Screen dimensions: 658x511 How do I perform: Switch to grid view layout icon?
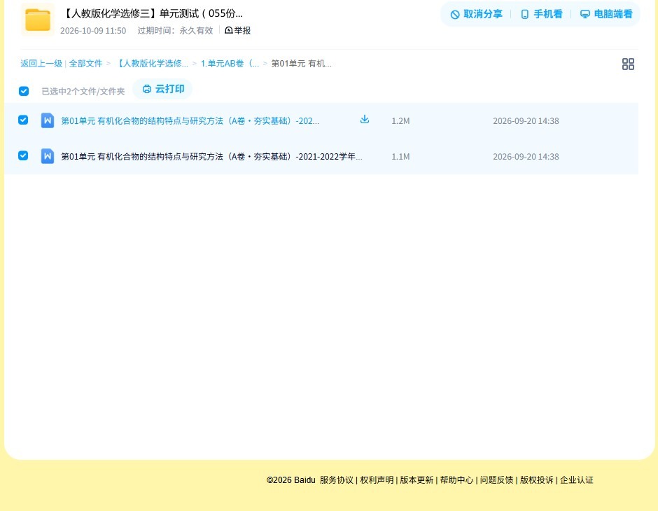coord(628,64)
